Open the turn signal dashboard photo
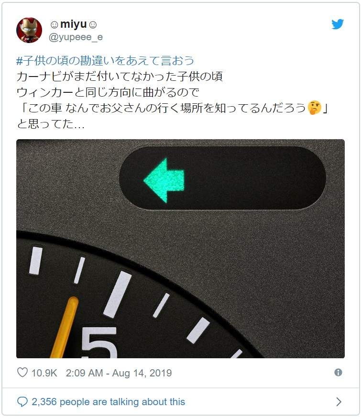 click(180, 249)
